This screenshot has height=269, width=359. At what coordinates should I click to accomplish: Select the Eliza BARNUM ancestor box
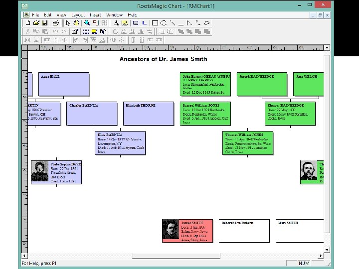coord(120,143)
